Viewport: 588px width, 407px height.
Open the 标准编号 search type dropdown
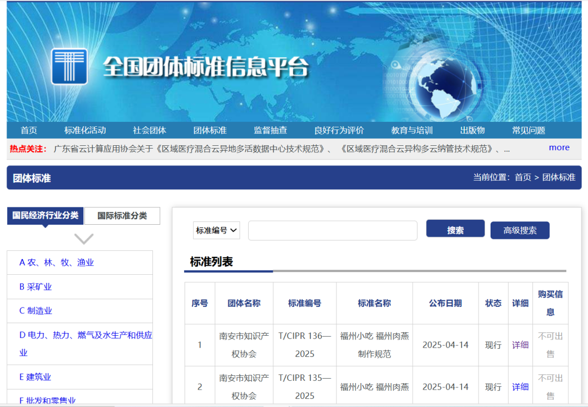point(216,230)
